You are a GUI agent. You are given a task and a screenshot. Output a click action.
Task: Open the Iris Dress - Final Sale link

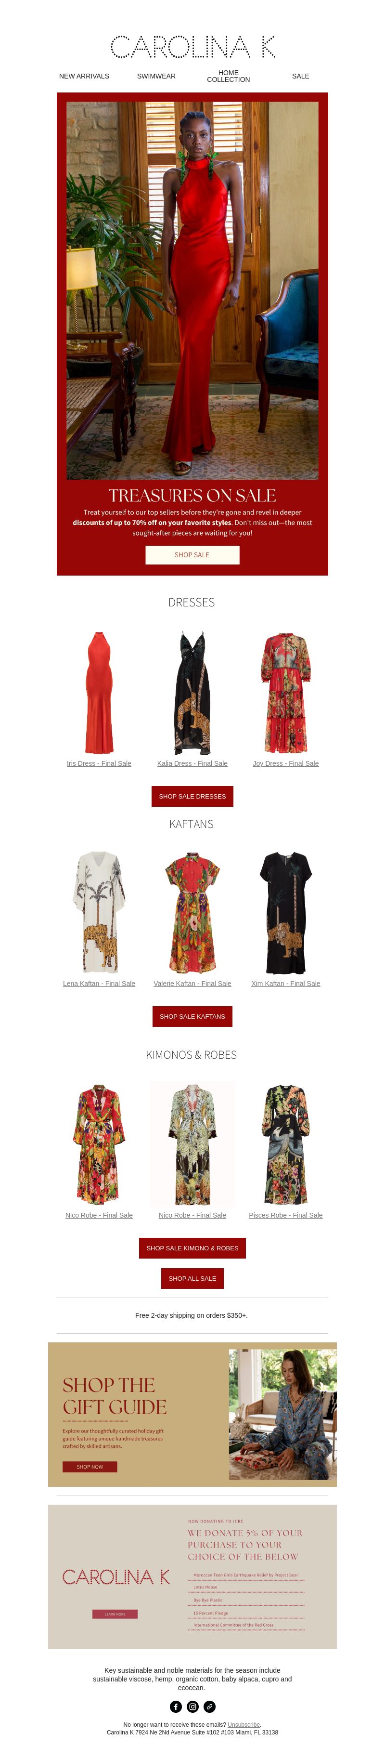coord(99,763)
